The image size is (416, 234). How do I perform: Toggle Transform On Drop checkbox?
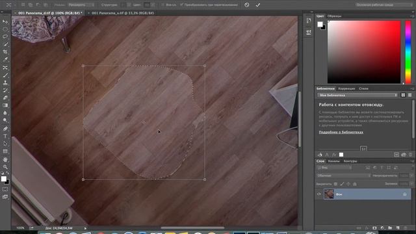point(181,5)
